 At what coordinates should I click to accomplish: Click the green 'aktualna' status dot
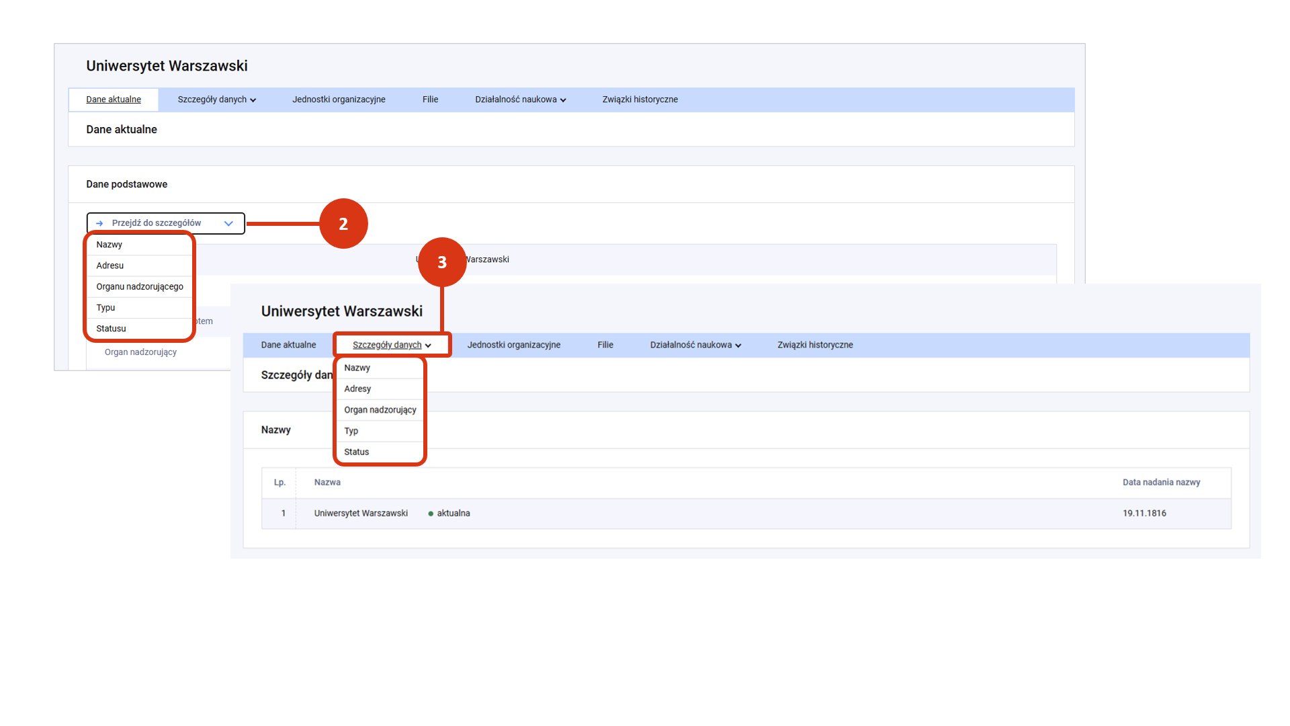point(431,514)
